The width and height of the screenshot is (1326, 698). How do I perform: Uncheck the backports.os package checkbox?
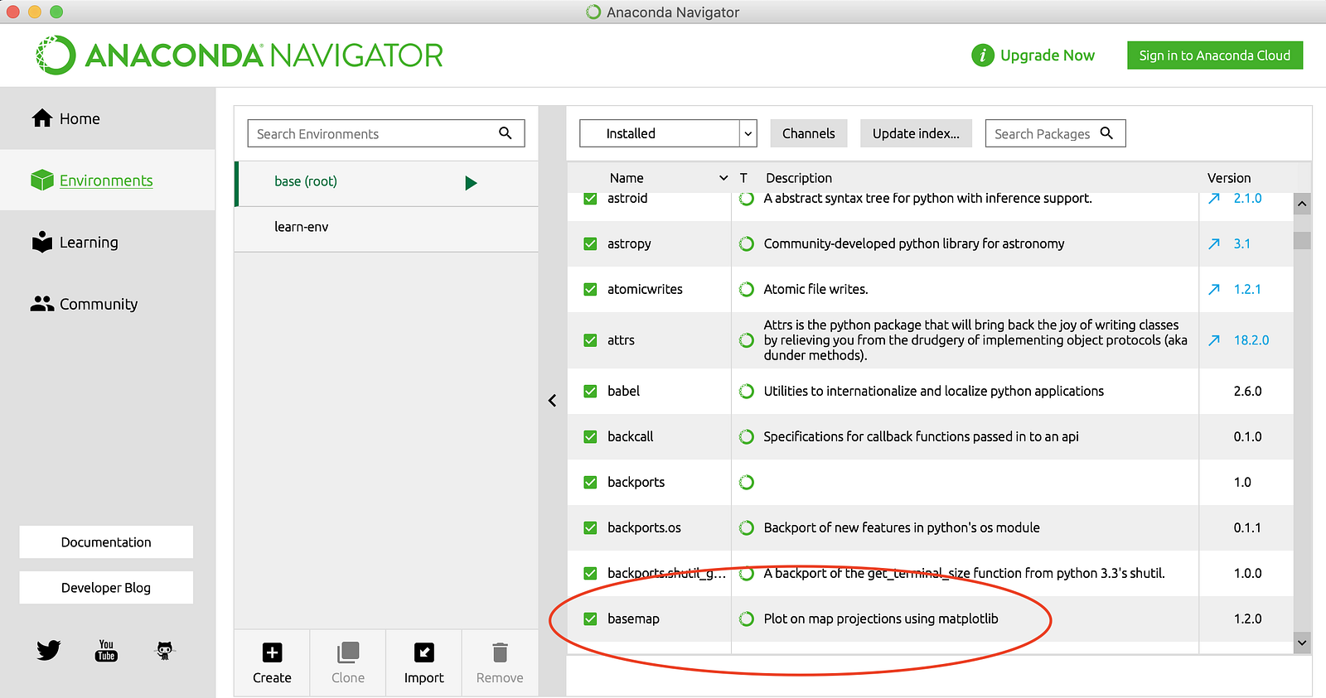click(x=590, y=527)
